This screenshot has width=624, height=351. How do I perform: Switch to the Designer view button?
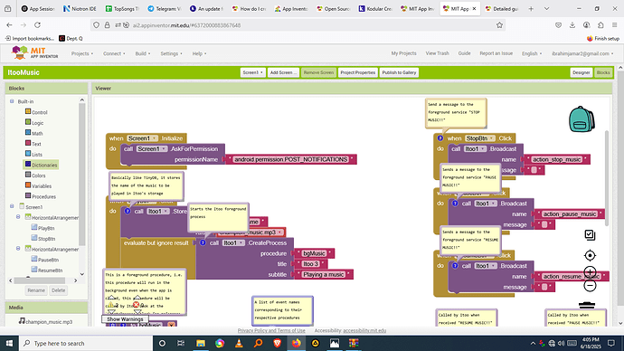click(581, 72)
